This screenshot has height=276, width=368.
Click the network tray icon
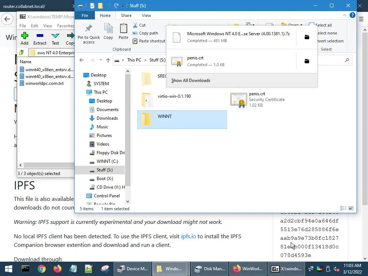point(311,269)
